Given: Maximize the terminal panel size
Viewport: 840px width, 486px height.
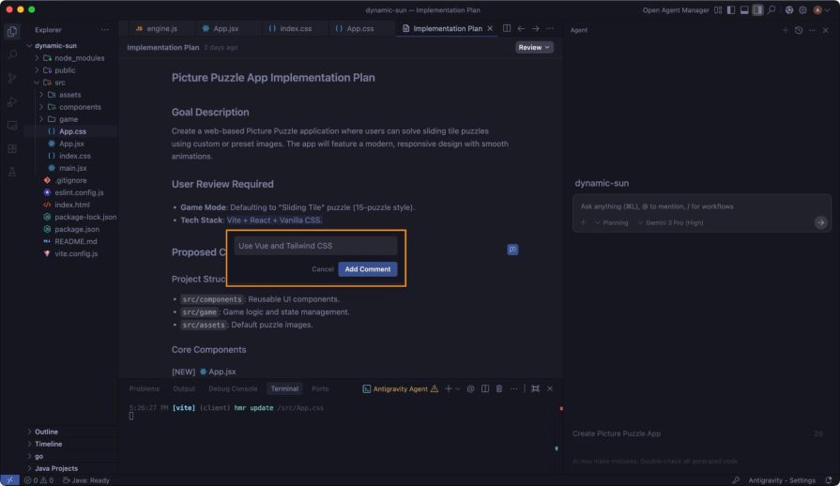Looking at the screenshot, I should tap(535, 389).
